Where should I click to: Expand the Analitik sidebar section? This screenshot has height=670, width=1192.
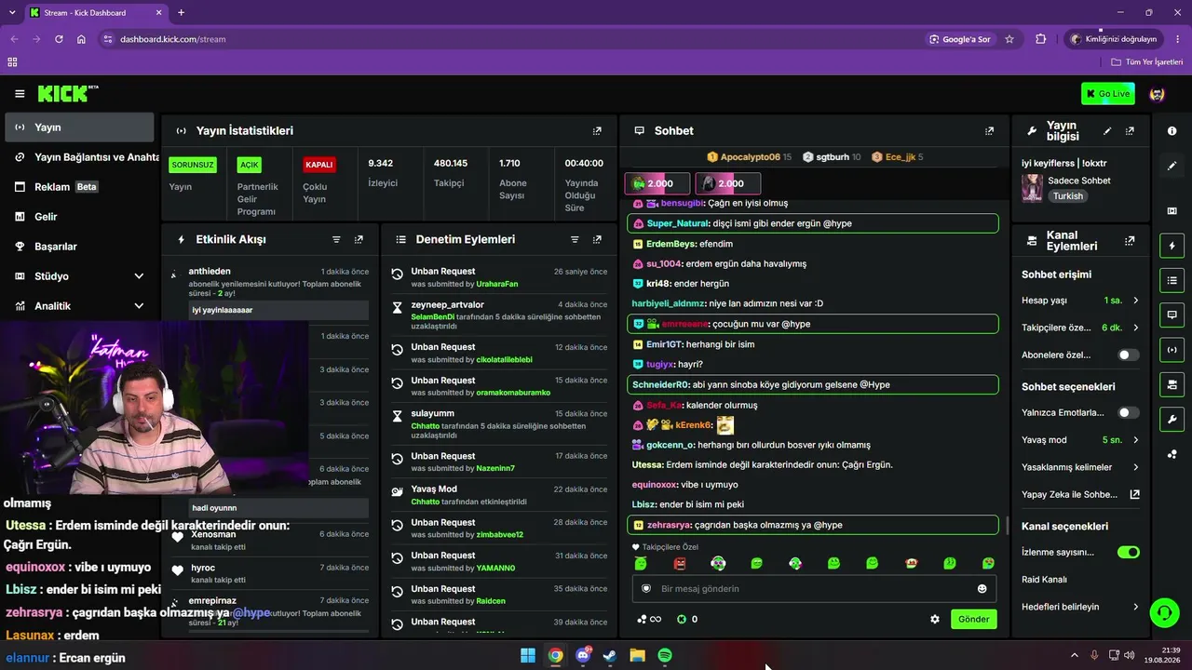[x=139, y=306]
